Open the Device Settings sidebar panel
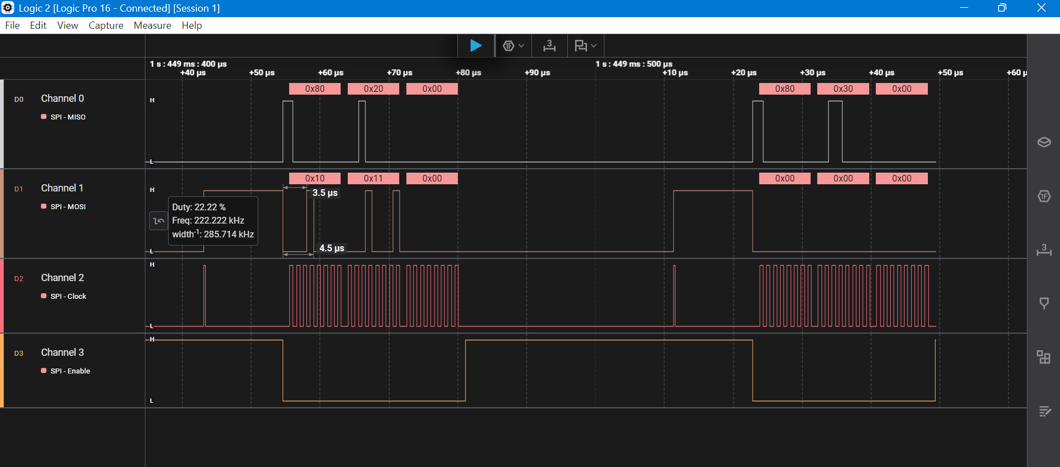This screenshot has height=467, width=1060. point(1044,142)
